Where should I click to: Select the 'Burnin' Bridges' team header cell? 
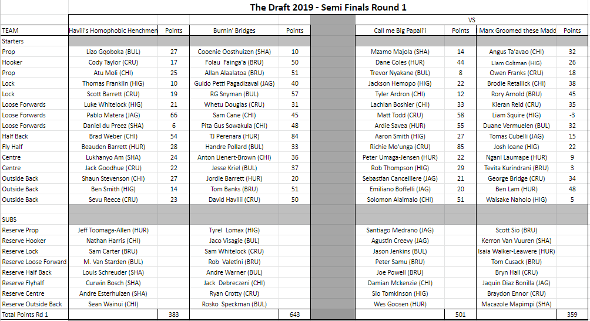click(234, 31)
